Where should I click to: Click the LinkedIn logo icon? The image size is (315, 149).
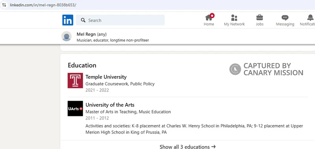[68, 20]
